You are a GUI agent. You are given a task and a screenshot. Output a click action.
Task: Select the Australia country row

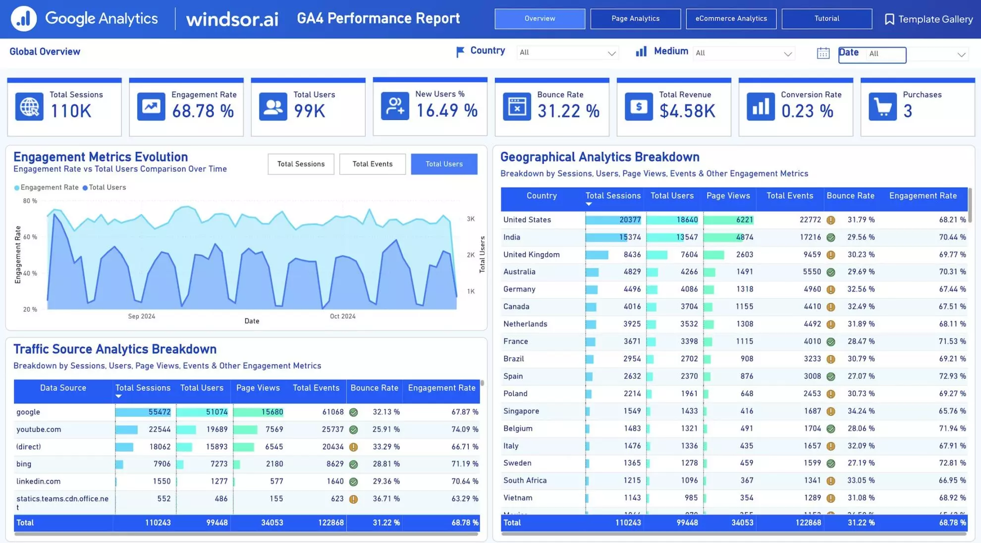(x=734, y=272)
